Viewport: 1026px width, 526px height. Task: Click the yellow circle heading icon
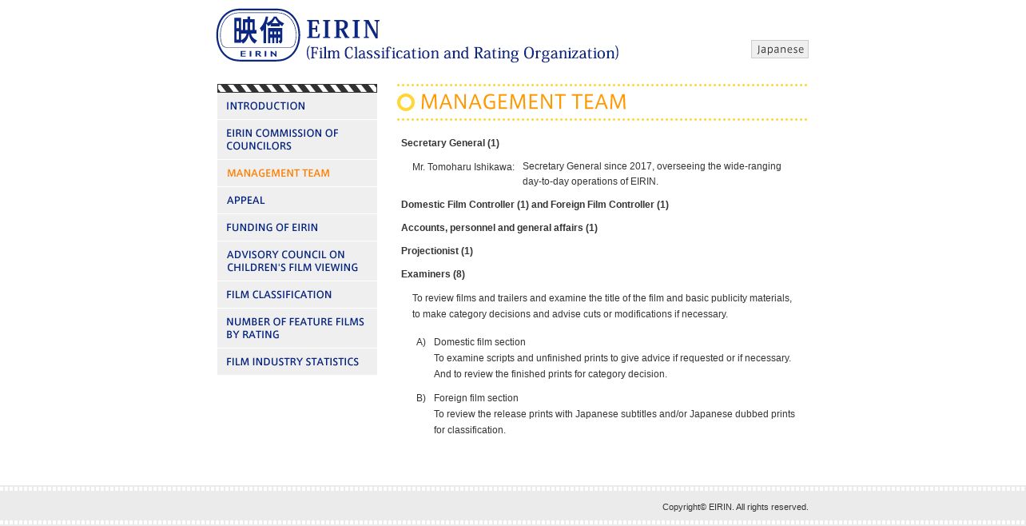(x=406, y=102)
